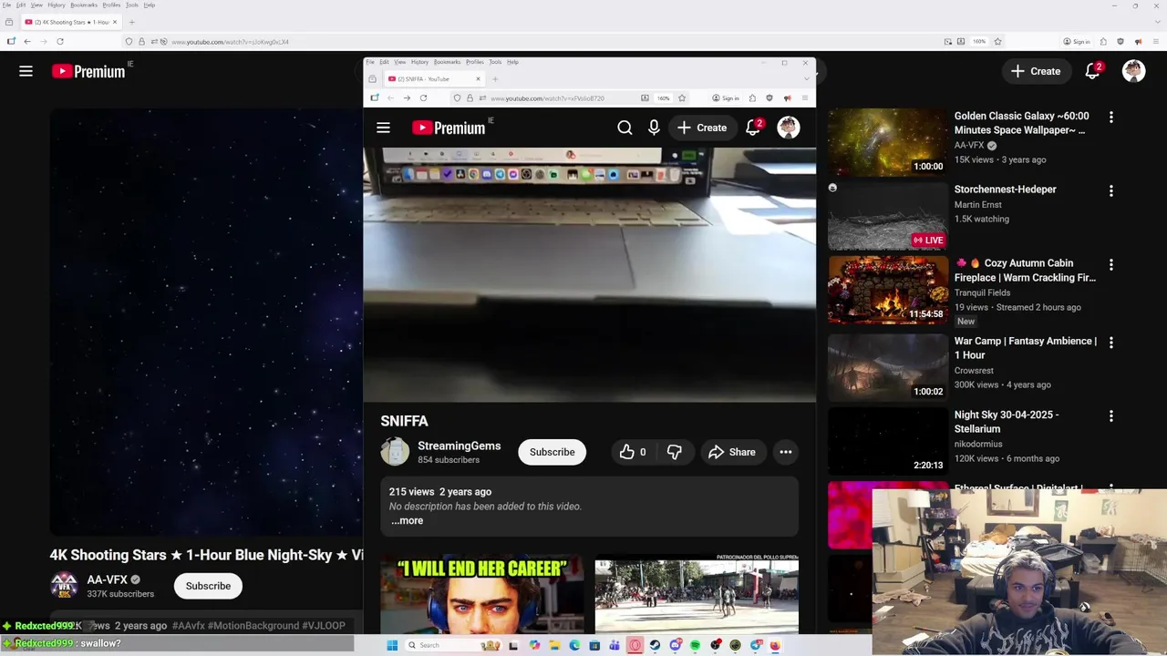Open the File menu of the outer browser
The width and height of the screenshot is (1167, 656).
pos(6,5)
